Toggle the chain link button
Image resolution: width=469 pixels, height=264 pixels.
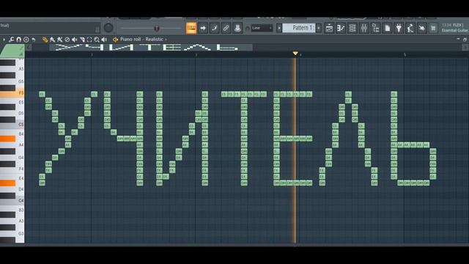(x=226, y=28)
